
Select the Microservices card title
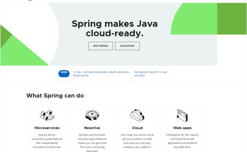[x=47, y=128]
